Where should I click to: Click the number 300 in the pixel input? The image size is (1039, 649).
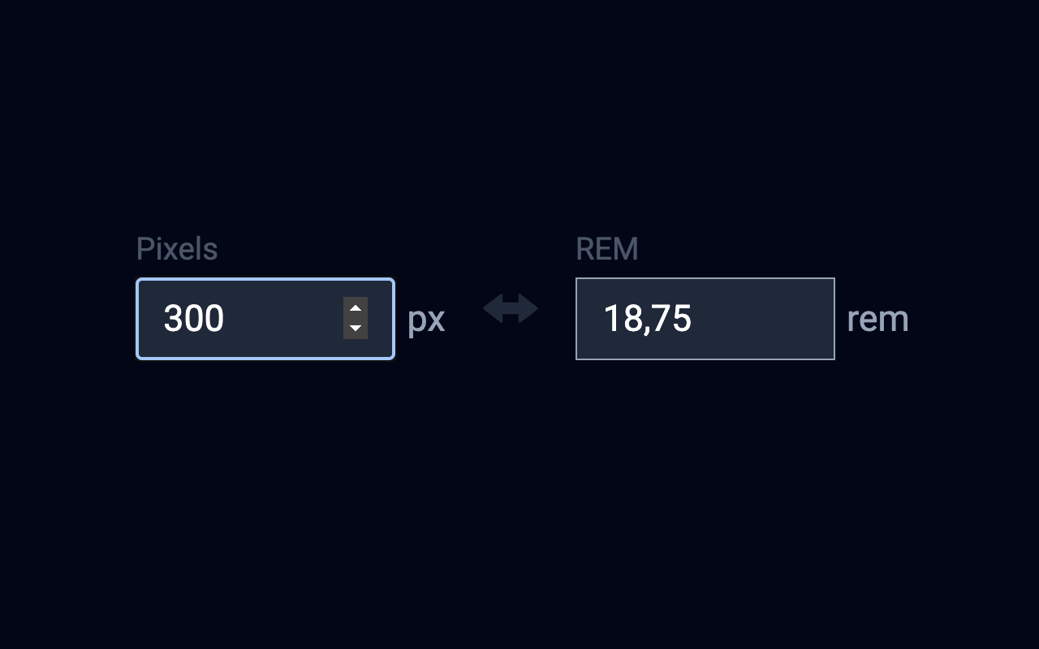[x=194, y=319]
